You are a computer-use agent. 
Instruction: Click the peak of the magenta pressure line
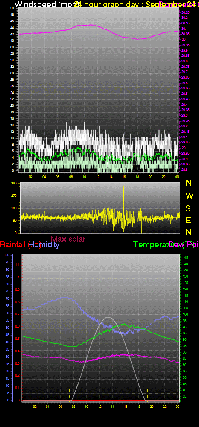(x=93, y=25)
